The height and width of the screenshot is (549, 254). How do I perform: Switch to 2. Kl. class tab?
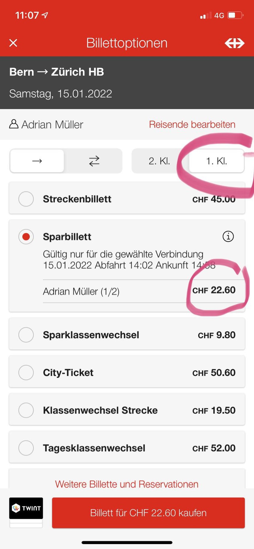click(x=159, y=161)
